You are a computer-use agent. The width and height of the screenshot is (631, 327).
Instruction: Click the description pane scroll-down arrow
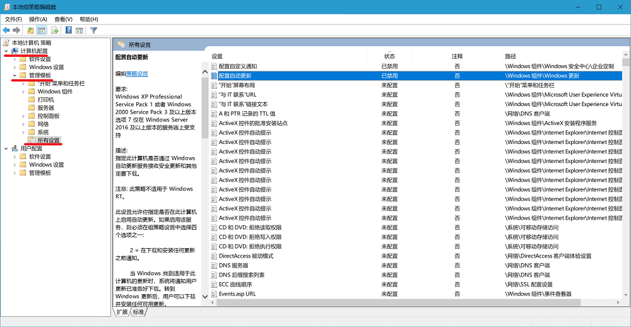pos(204,296)
